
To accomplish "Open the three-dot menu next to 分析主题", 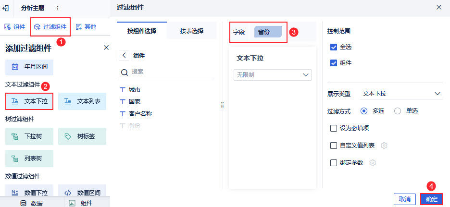I will [x=57, y=8].
